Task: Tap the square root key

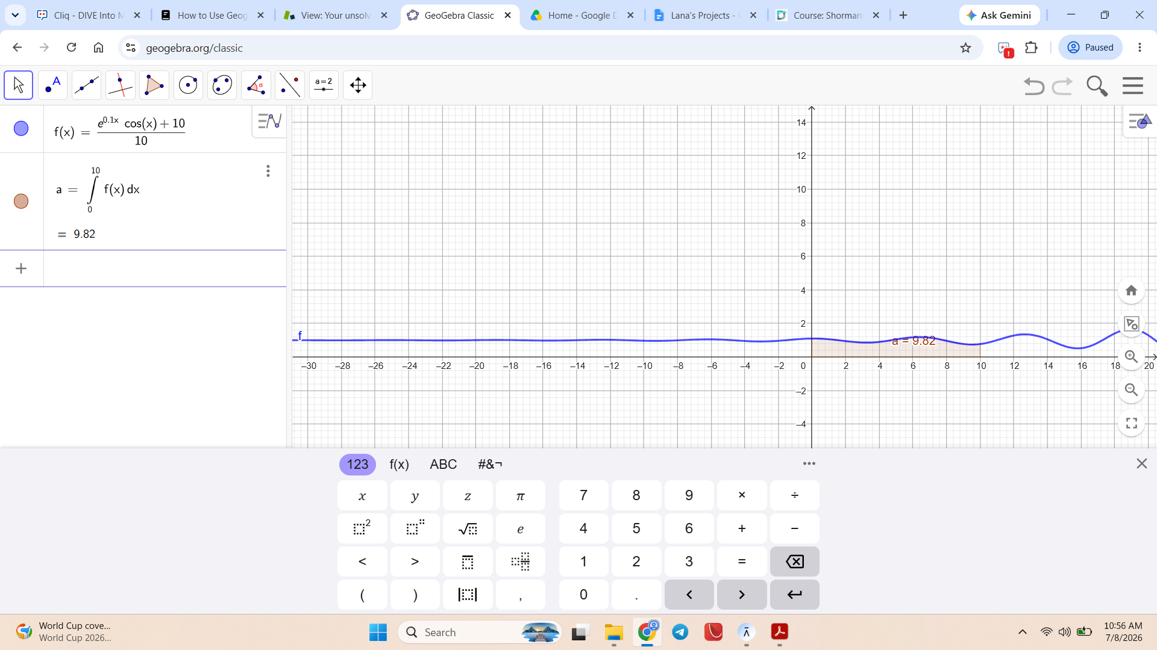Action: [468, 528]
